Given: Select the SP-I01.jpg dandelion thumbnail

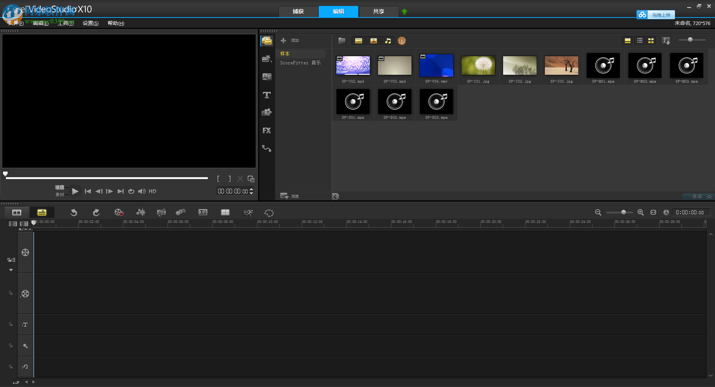Looking at the screenshot, I should [478, 65].
